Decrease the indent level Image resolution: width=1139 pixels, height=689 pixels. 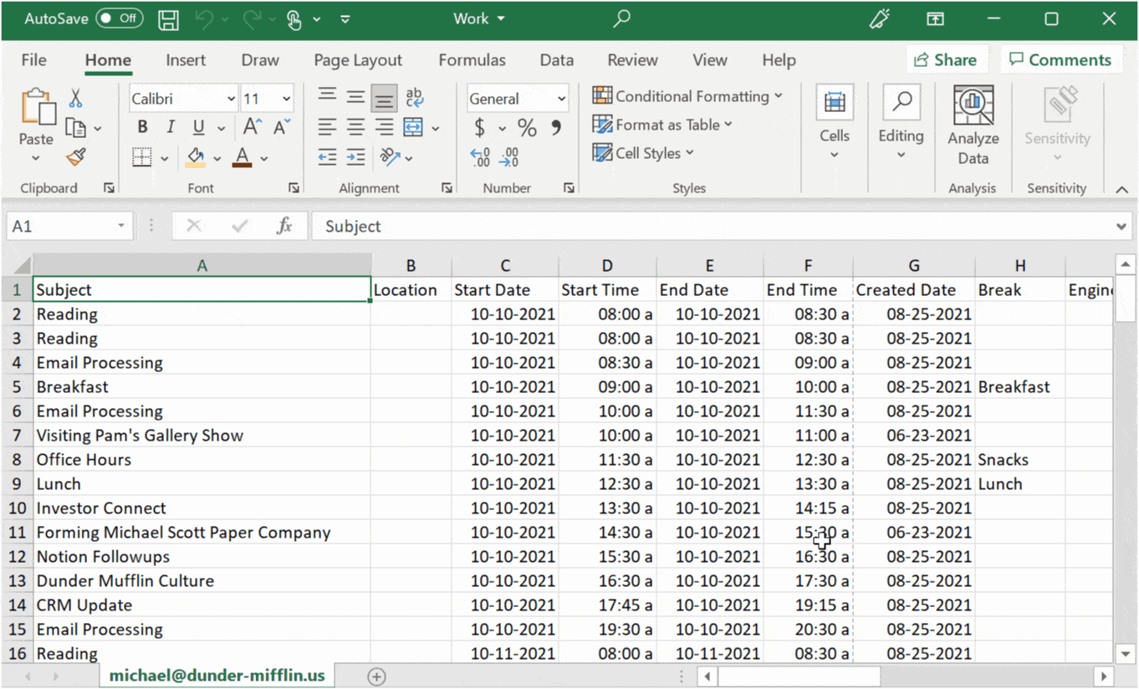328,157
